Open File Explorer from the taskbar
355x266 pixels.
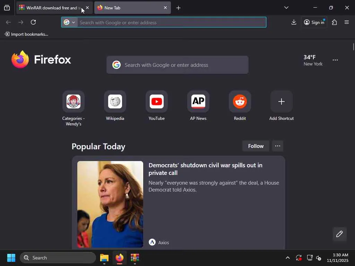coord(104,258)
